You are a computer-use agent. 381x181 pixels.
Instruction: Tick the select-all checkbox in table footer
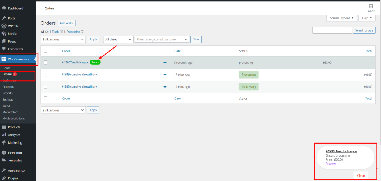45,98
